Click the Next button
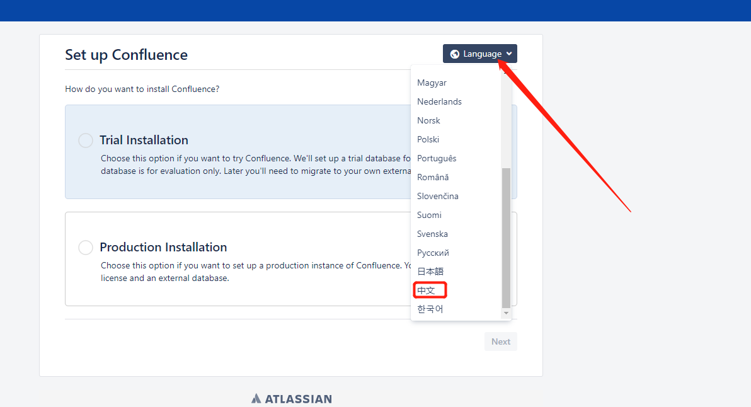Screen dimensions: 751x407 pos(500,341)
